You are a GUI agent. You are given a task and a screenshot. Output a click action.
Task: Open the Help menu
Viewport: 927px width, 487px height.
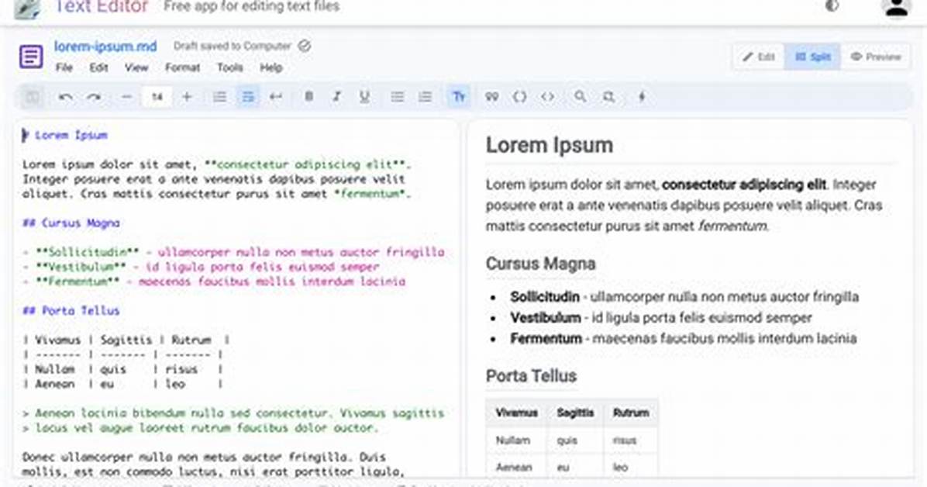click(x=271, y=68)
